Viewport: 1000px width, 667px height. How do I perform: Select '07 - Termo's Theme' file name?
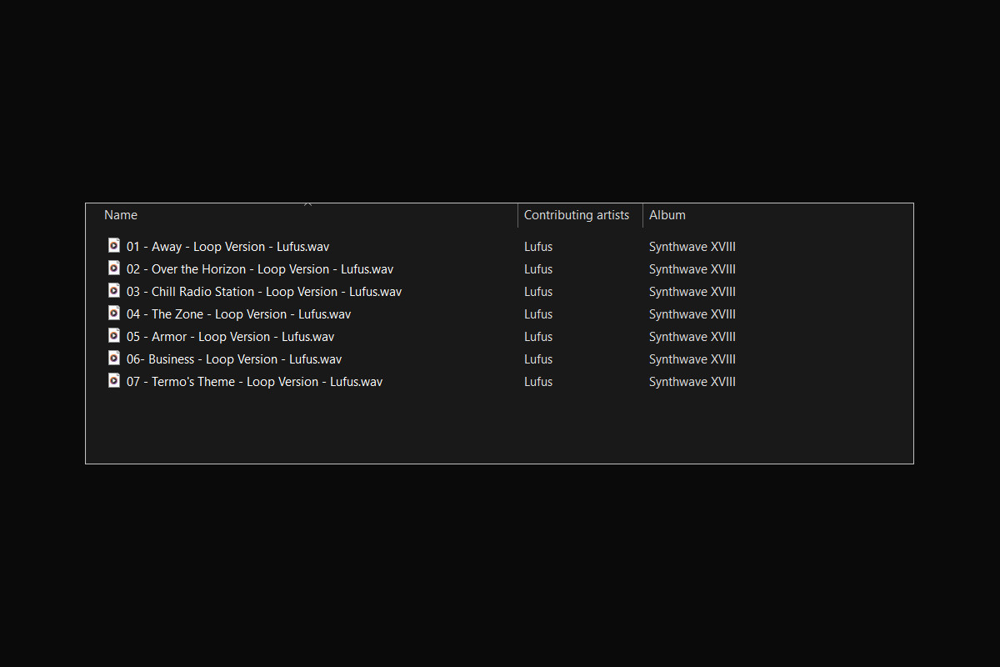pos(254,382)
